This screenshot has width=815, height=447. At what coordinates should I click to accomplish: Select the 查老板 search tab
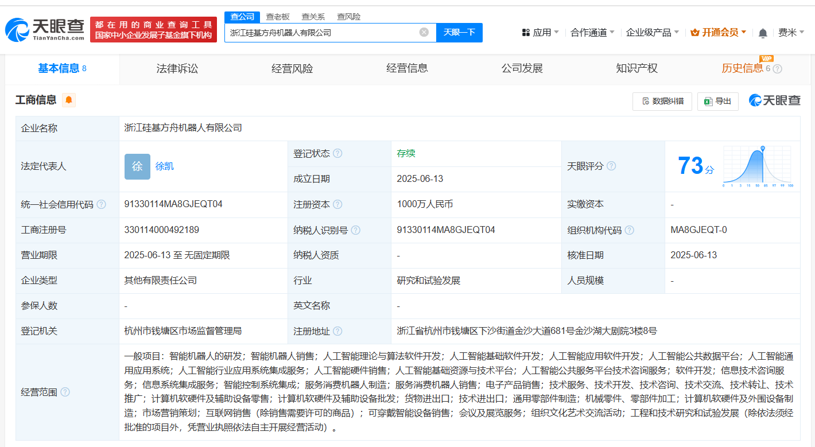point(278,17)
